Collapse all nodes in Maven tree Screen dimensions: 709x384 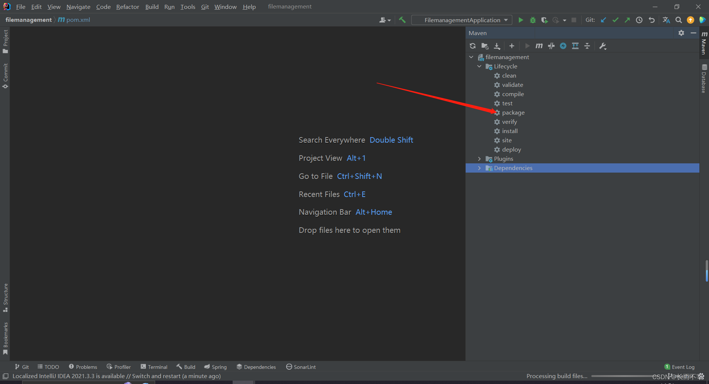(587, 46)
